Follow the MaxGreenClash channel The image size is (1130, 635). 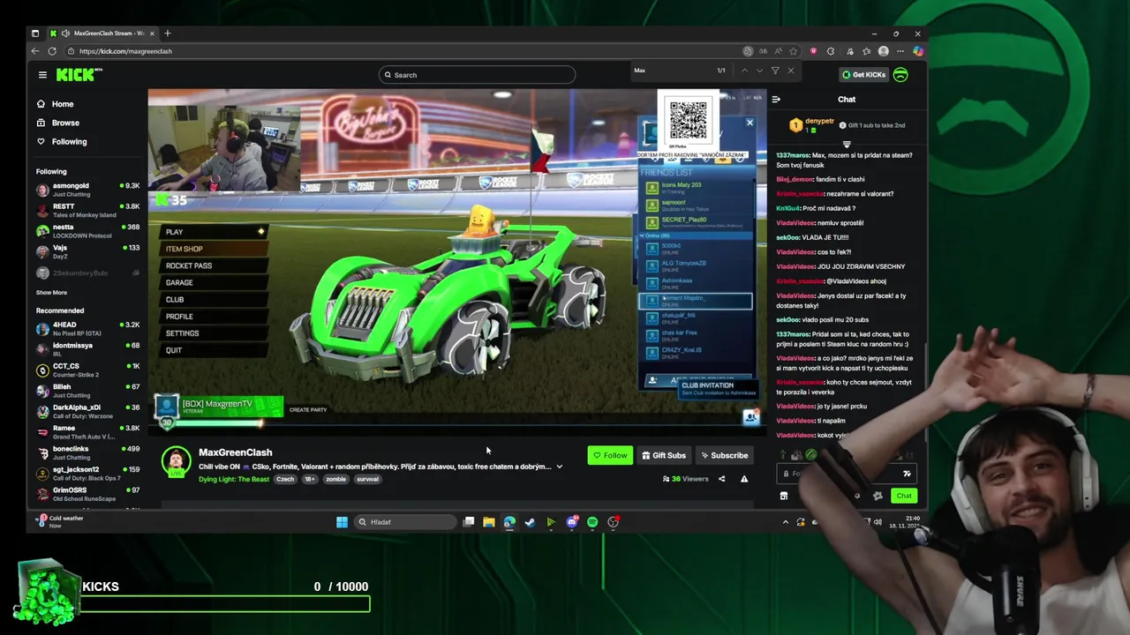point(610,455)
